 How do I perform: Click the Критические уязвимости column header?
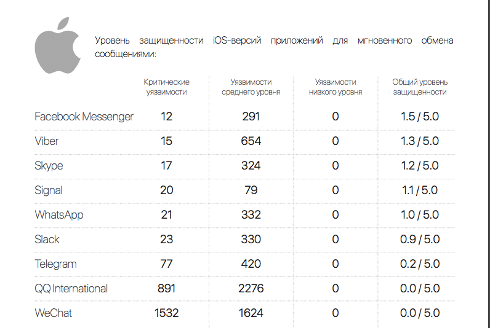[166, 87]
